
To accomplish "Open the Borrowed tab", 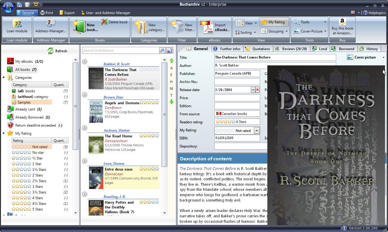I will [343, 49].
